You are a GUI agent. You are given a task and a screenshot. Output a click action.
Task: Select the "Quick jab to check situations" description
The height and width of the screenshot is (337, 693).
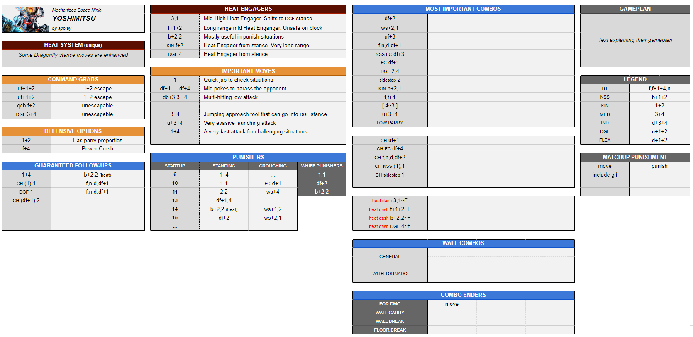coord(238,80)
